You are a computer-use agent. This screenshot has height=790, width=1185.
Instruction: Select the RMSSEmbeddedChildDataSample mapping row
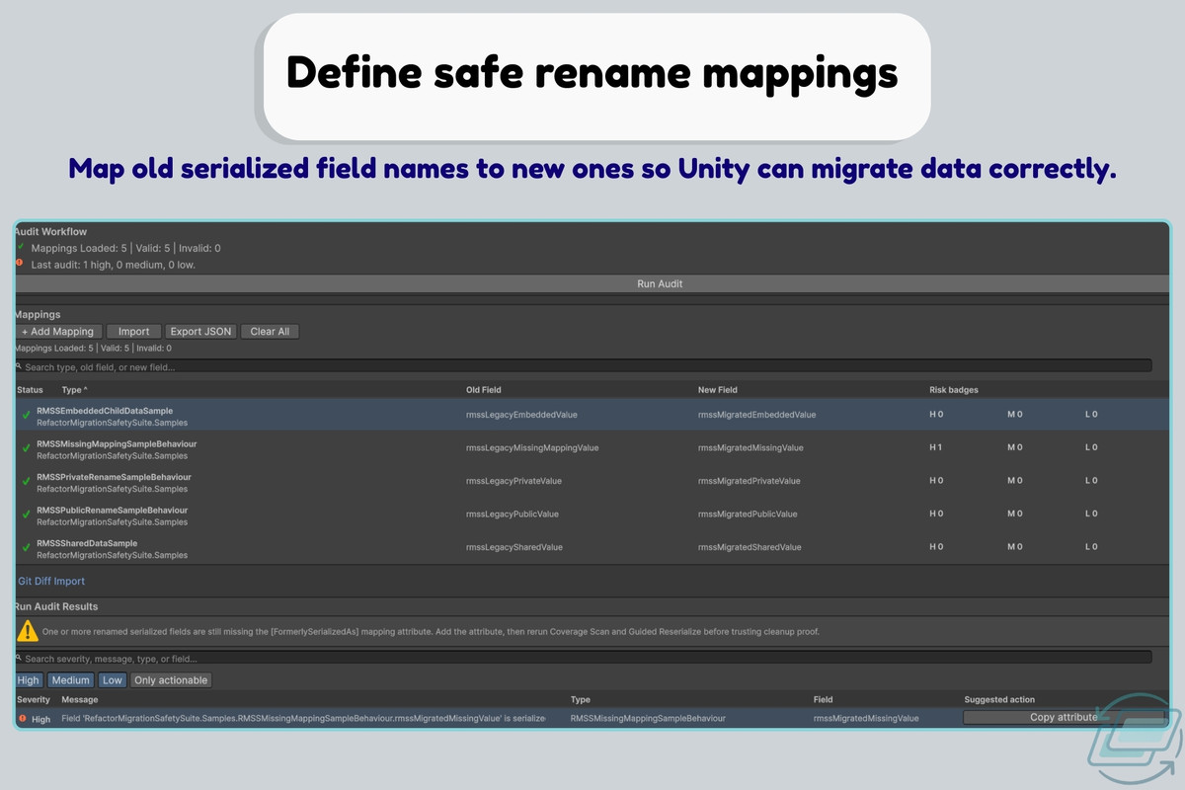click(x=592, y=416)
